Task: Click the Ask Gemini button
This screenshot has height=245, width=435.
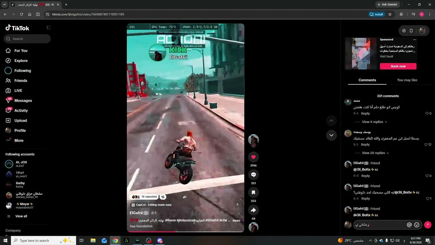Action: [387, 4]
